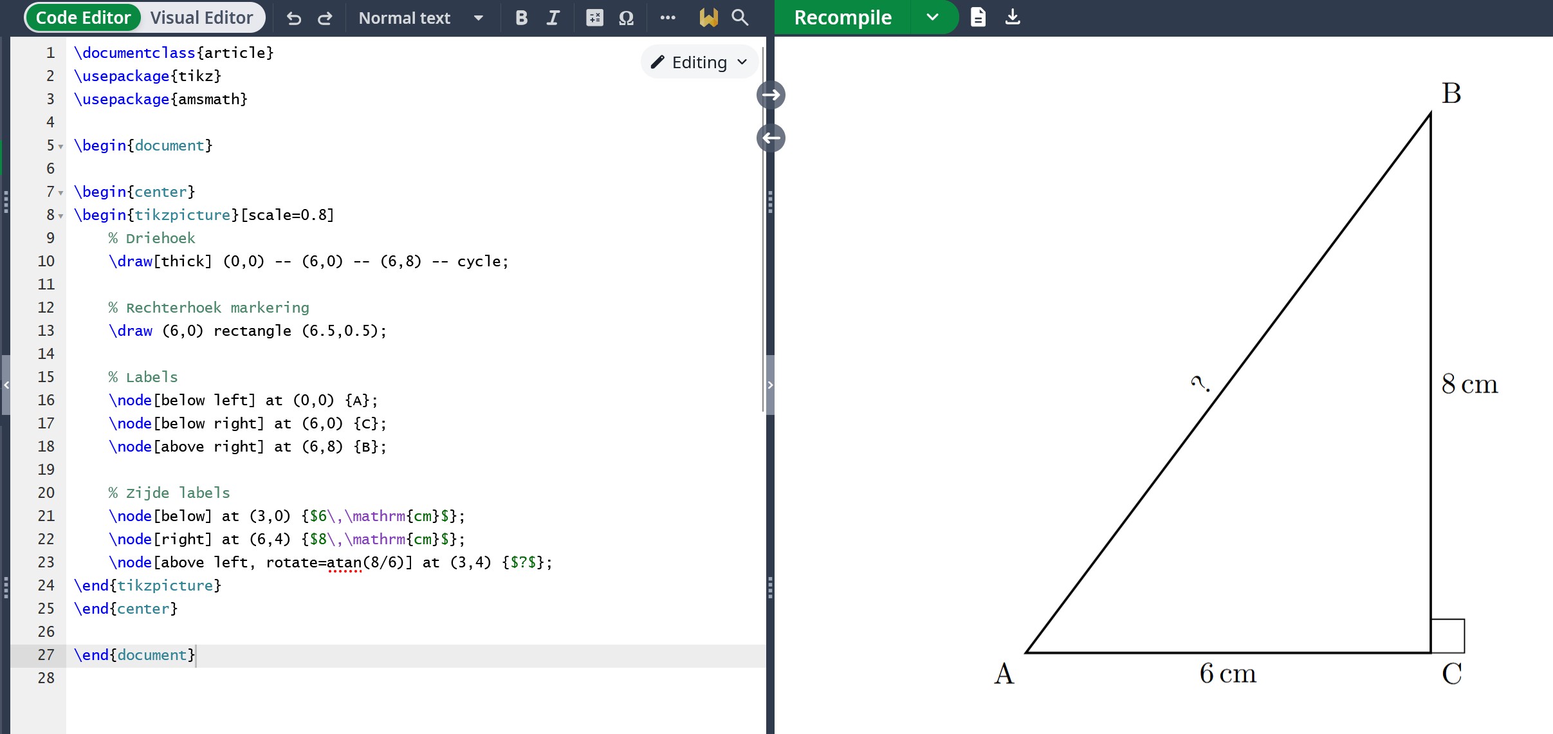Click the '% Rechterhoek markering' comment
Image resolution: width=1553 pixels, height=734 pixels.
[x=208, y=307]
